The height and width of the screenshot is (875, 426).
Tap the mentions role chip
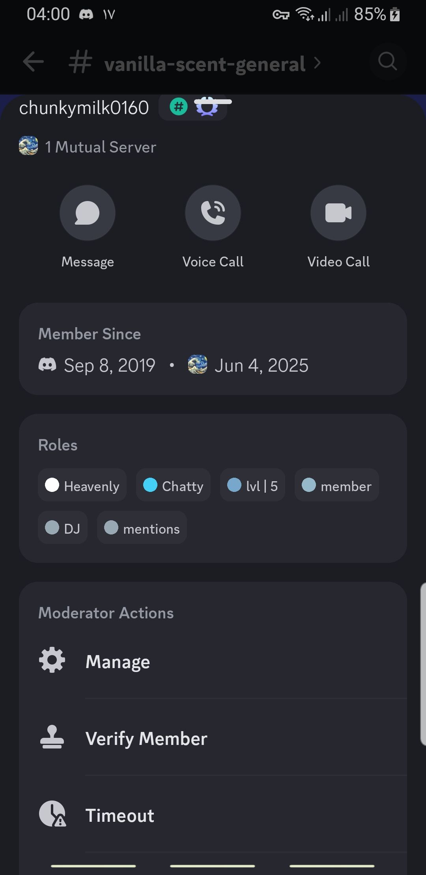[x=142, y=528]
